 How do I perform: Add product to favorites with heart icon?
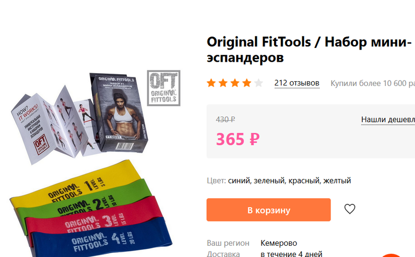[350, 209]
